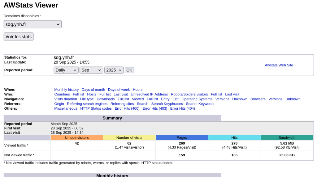
Task: Click the Voir les stats button
Action: (x=19, y=36)
